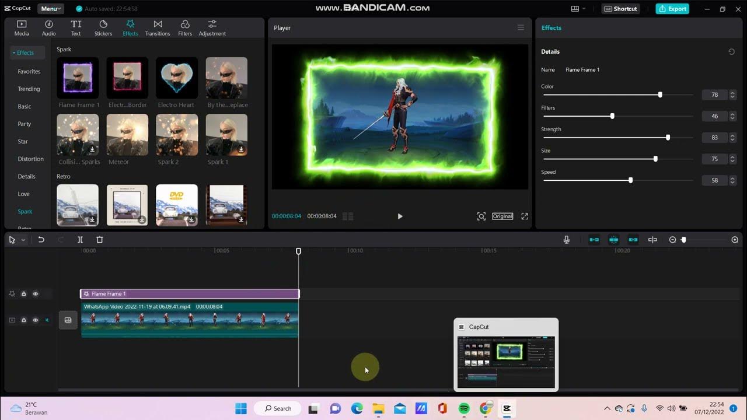Select the Favorites category
Image resolution: width=747 pixels, height=420 pixels.
pyautogui.click(x=29, y=71)
